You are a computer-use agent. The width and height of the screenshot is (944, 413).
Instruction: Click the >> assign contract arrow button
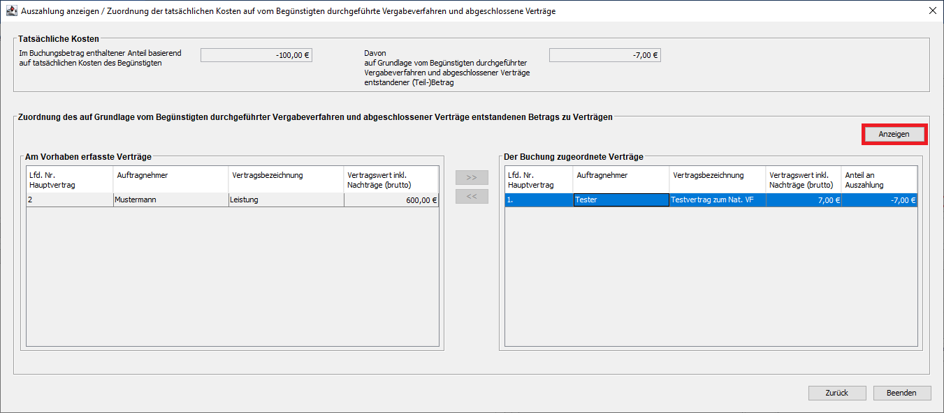(472, 177)
